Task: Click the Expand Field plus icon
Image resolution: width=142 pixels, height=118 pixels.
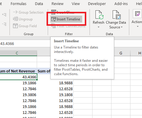Action: click(x=4, y=14)
